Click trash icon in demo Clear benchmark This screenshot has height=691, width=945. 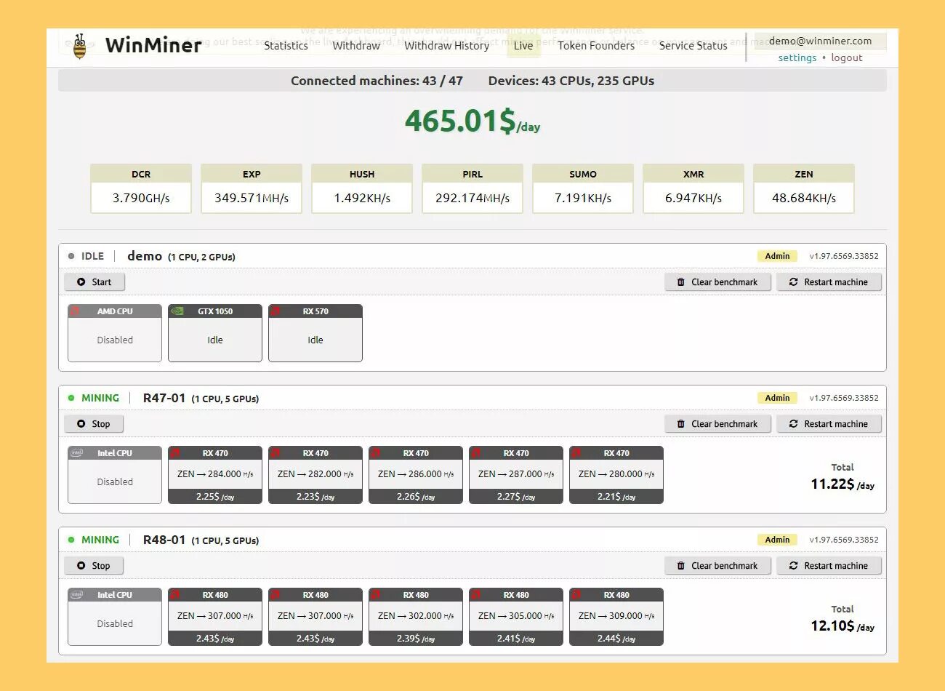[x=680, y=281]
